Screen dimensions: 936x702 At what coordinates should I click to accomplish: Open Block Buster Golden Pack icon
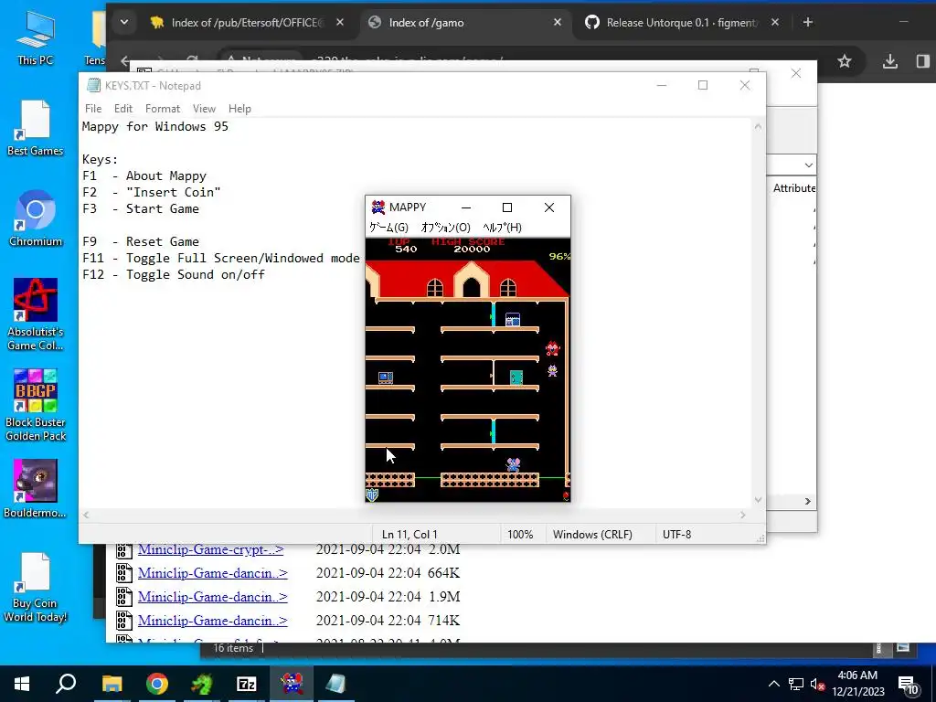(x=36, y=405)
